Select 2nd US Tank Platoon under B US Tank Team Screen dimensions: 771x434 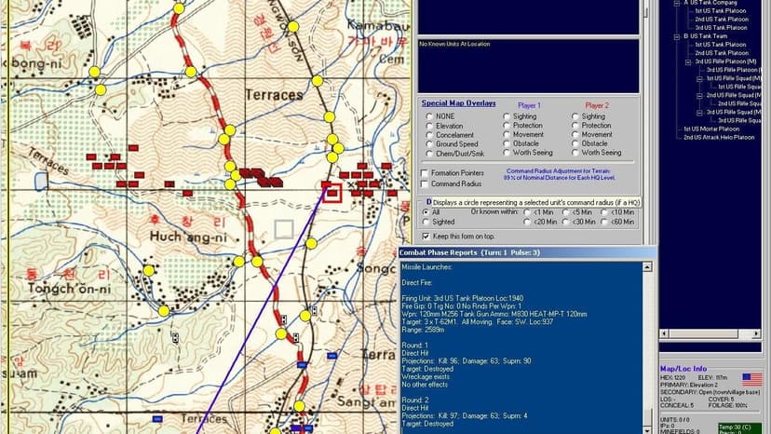coord(722,53)
